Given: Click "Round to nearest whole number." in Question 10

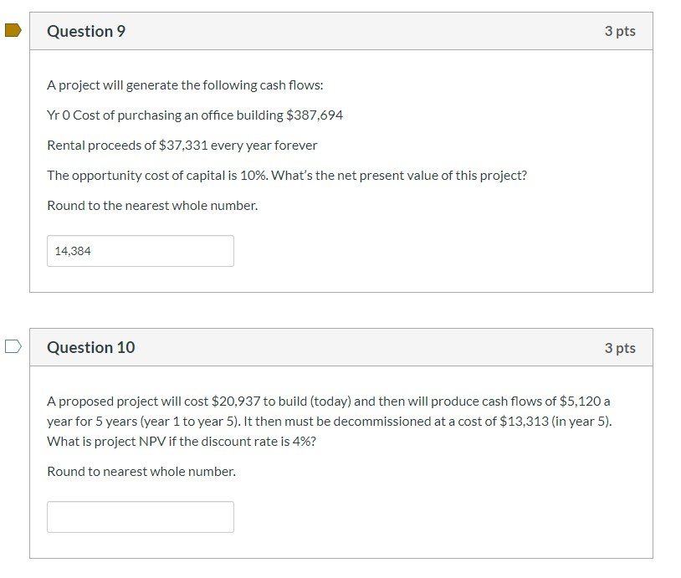Looking at the screenshot, I should tap(141, 472).
